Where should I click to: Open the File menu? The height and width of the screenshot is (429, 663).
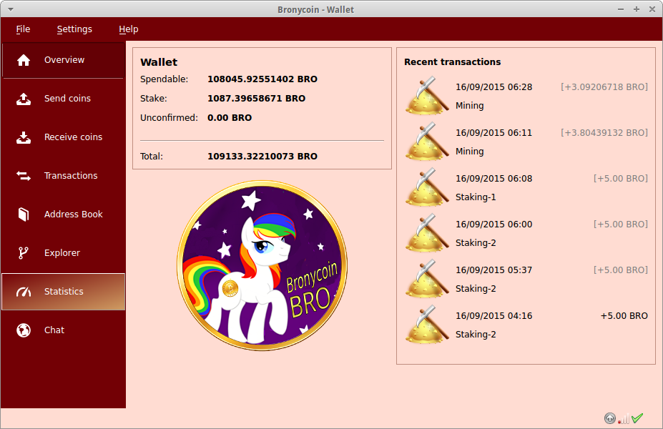coord(23,29)
